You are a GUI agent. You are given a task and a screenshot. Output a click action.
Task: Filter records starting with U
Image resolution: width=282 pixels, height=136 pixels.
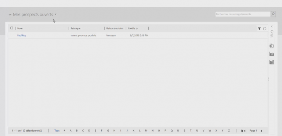click(x=197, y=131)
